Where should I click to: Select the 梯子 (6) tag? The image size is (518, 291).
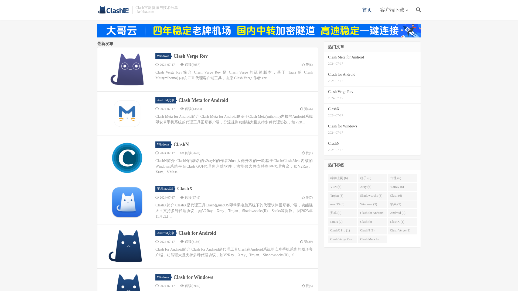pyautogui.click(x=372, y=178)
